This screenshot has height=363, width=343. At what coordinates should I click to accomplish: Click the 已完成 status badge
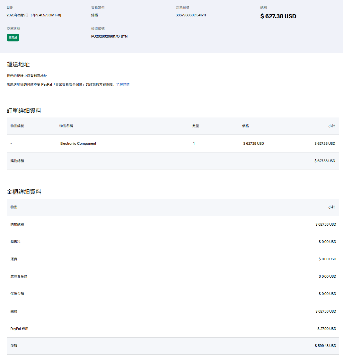coord(13,38)
